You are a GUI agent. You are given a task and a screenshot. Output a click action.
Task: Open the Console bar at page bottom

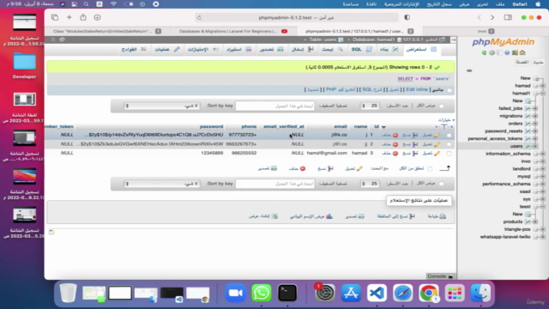(x=440, y=276)
